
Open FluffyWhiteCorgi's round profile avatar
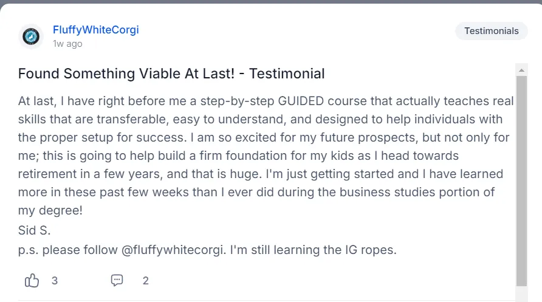31,36
